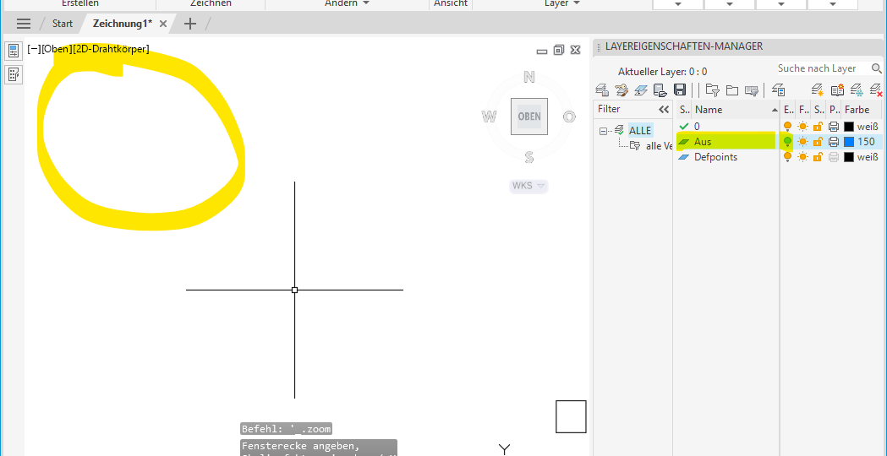Image resolution: width=887 pixels, height=456 pixels.
Task: Close the Zeichnung1* tab
Action: coord(163,24)
